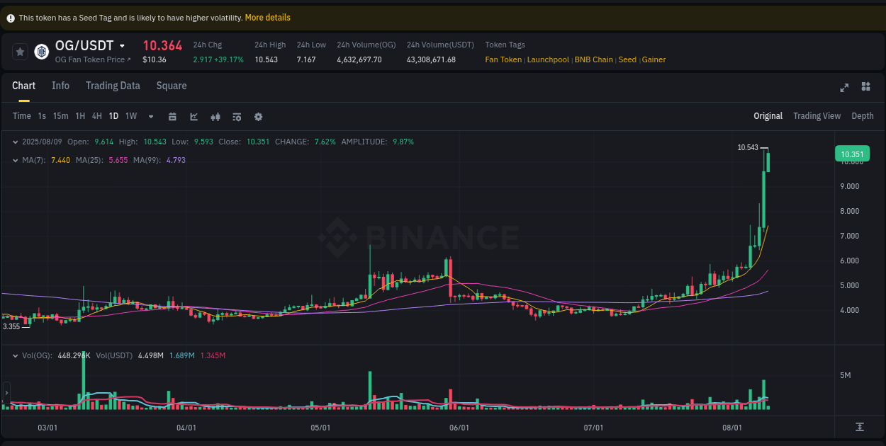This screenshot has height=446, width=886.
Task: Collapse the MA indicator row
Action: coord(16,160)
